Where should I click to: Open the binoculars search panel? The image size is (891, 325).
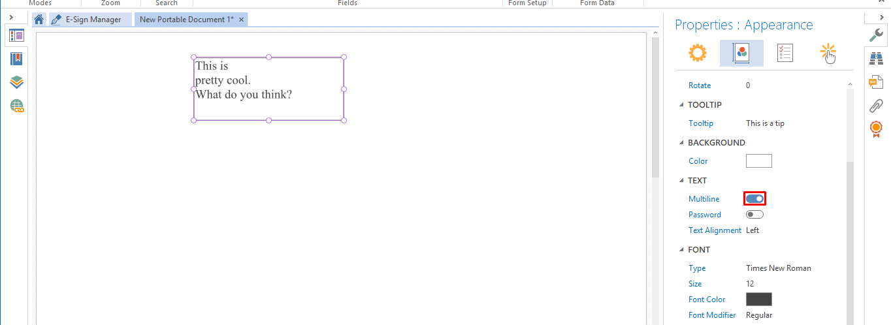[x=876, y=59]
